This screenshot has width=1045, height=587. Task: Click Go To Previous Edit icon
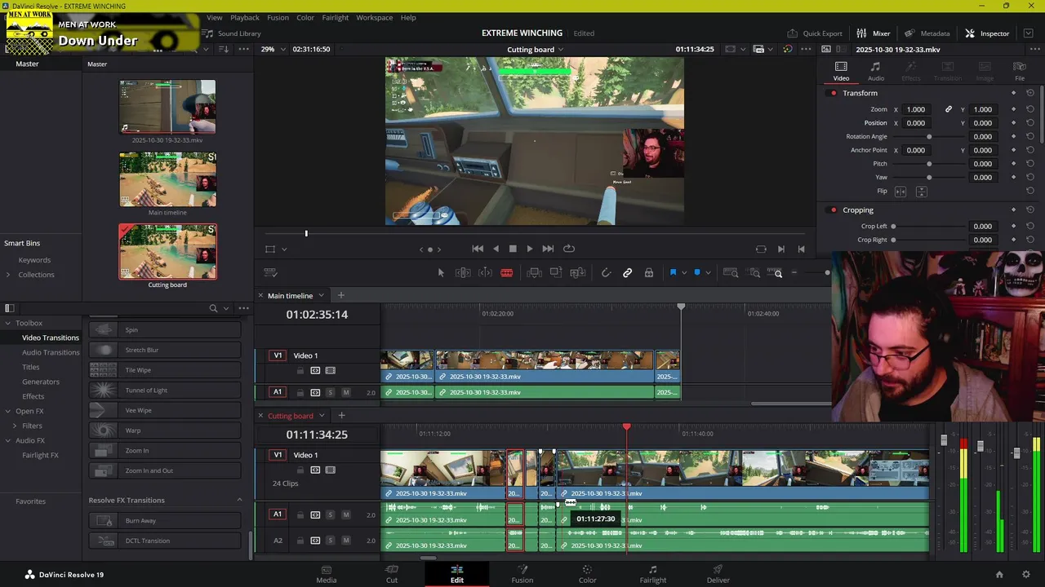click(x=801, y=249)
